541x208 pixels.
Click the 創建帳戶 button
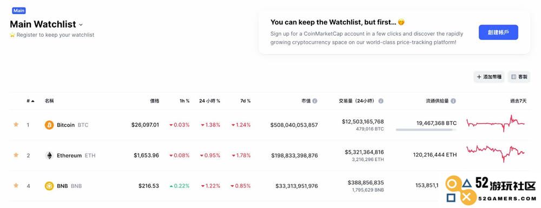[498, 32]
